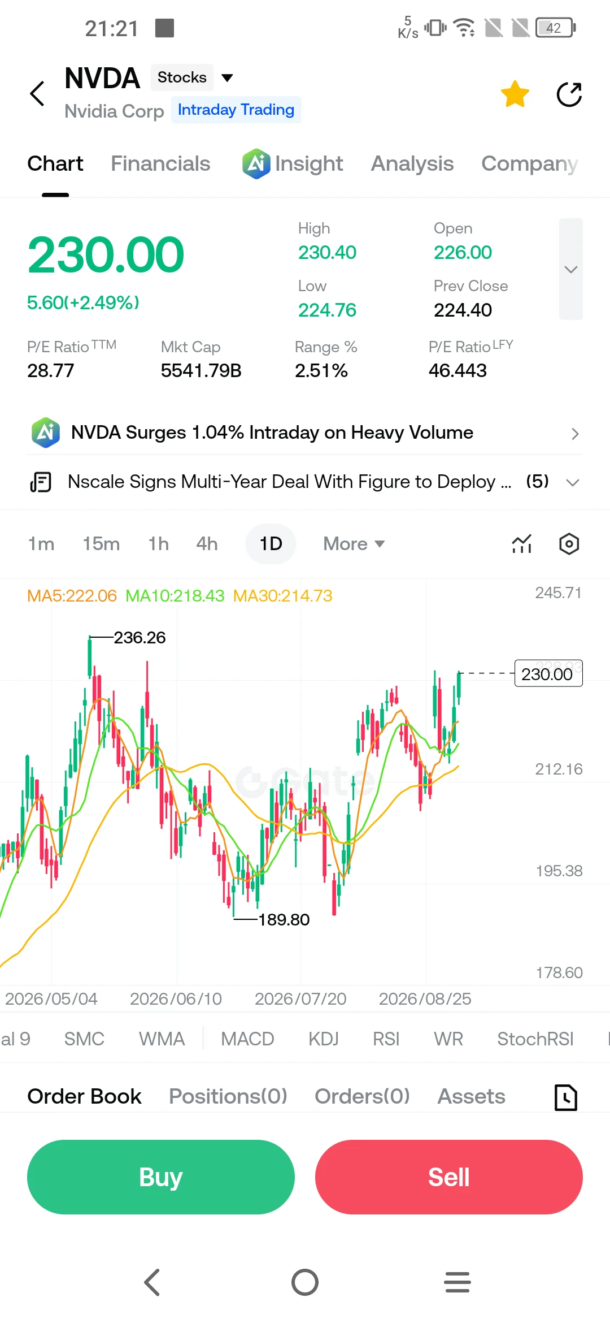Tap the Intraday Trading badge
610x1323 pixels.
(x=236, y=110)
